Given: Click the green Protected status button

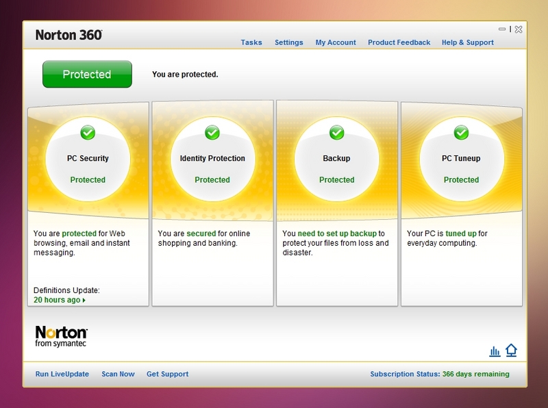Looking at the screenshot, I should click(x=87, y=74).
